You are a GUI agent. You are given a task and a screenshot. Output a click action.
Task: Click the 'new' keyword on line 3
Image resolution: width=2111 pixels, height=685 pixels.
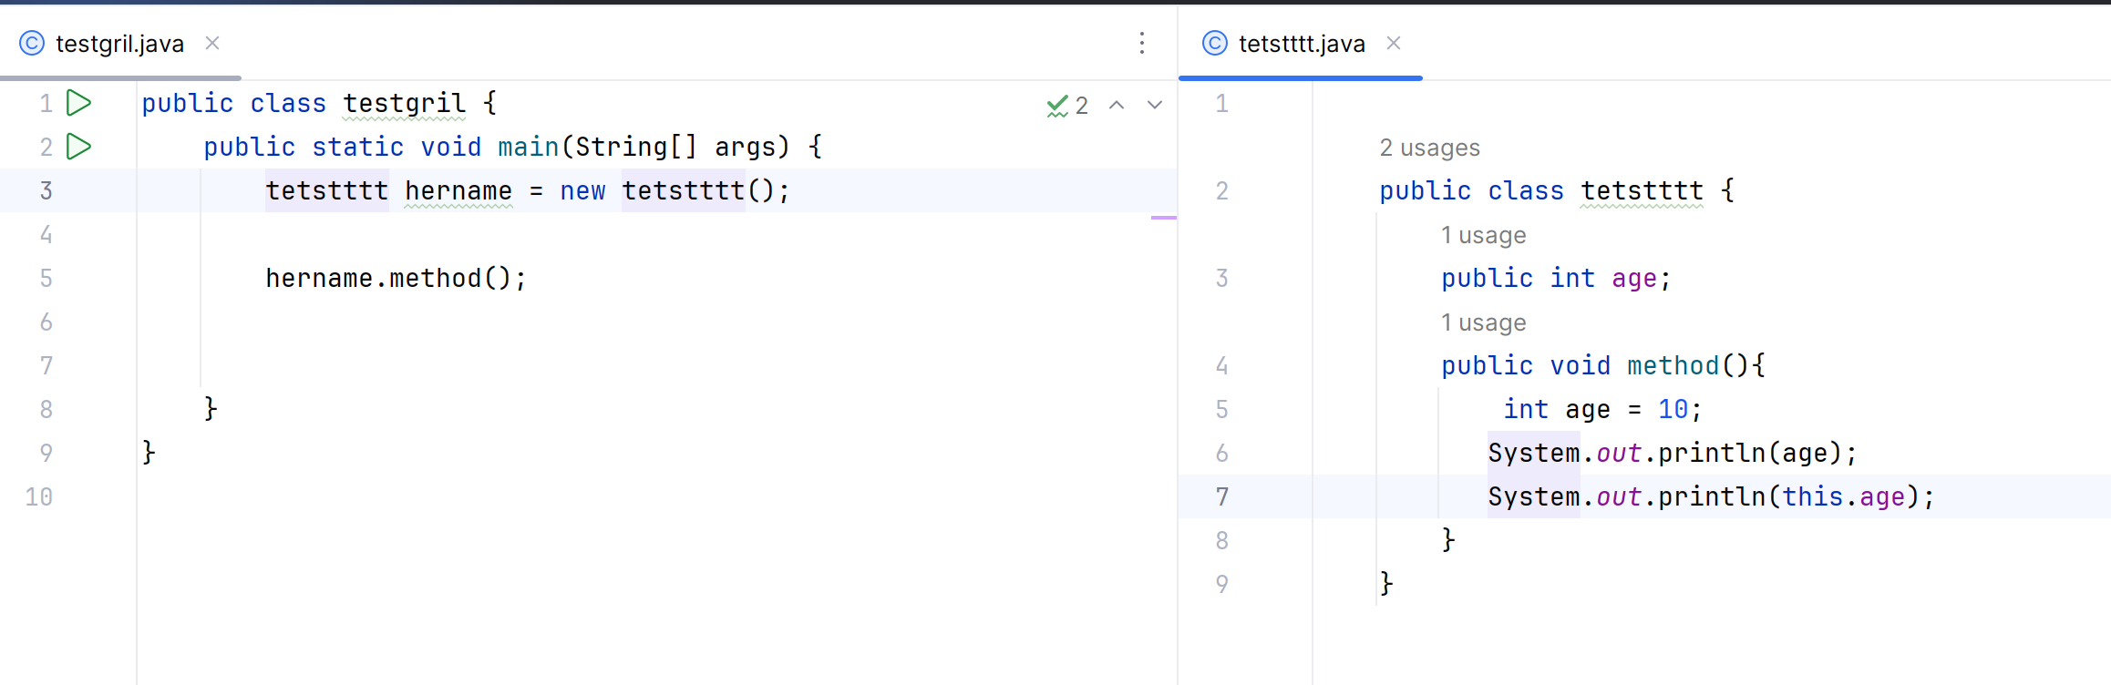pos(582,190)
